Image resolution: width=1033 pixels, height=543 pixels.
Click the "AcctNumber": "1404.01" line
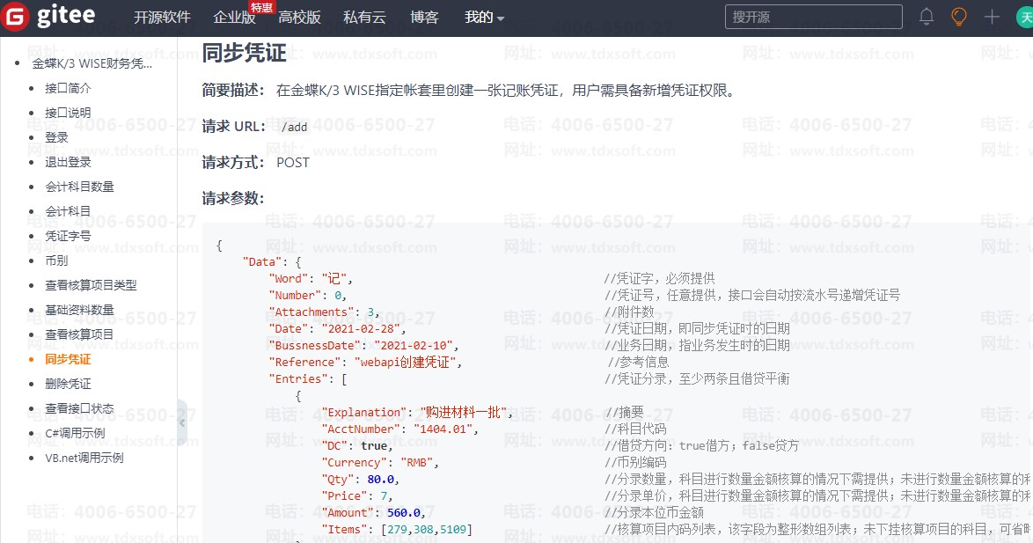click(399, 429)
